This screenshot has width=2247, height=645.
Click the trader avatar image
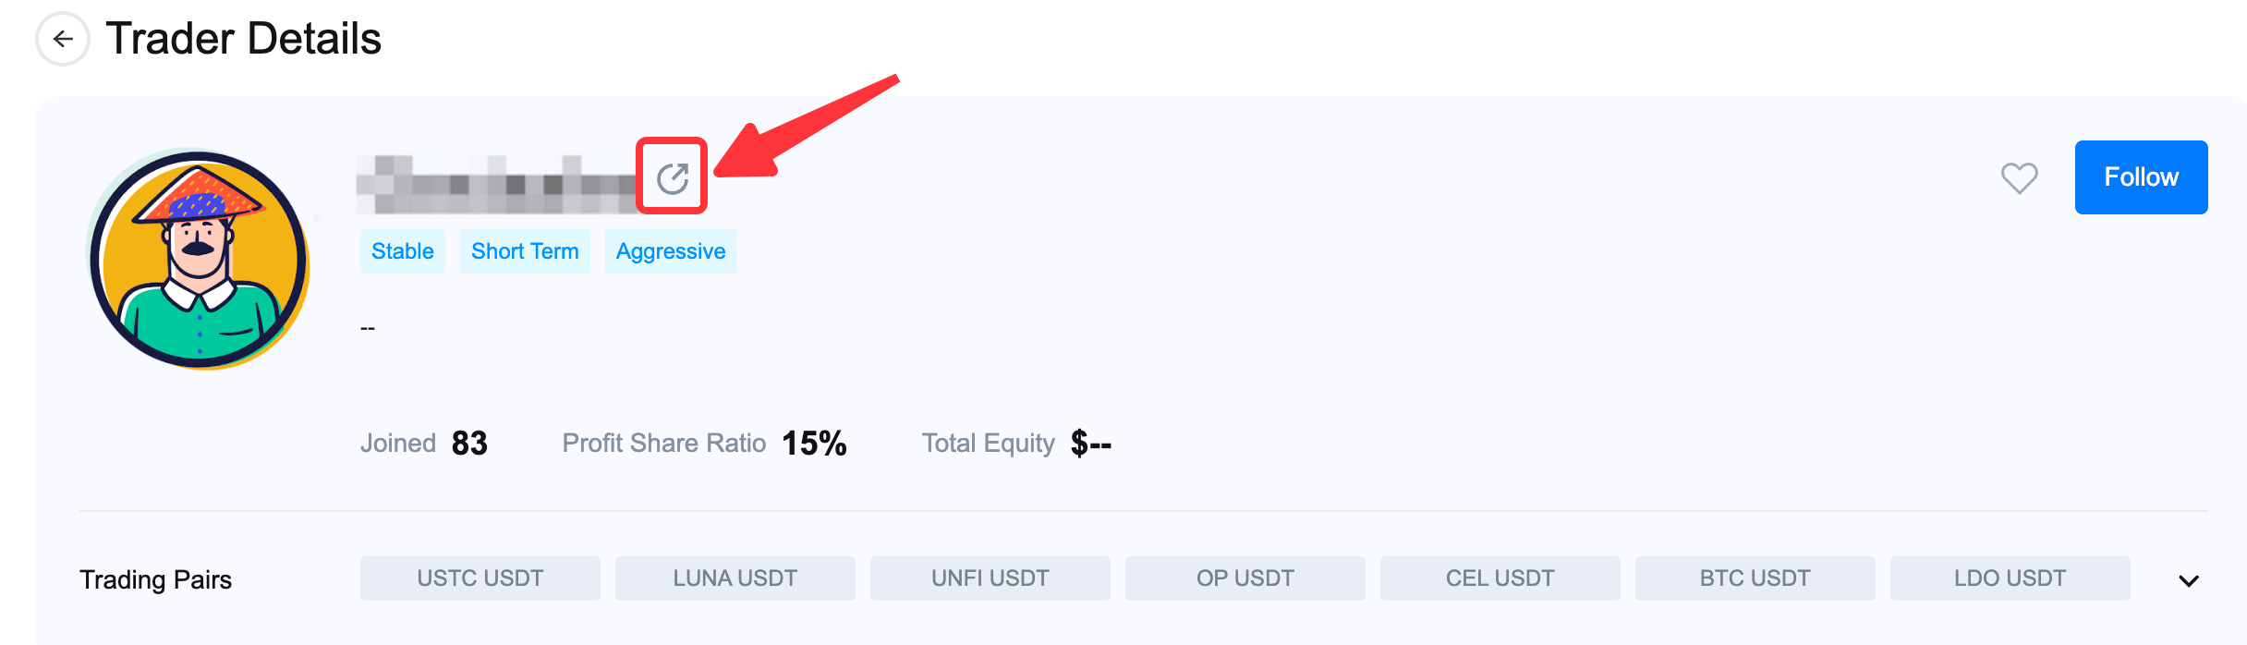[x=200, y=261]
